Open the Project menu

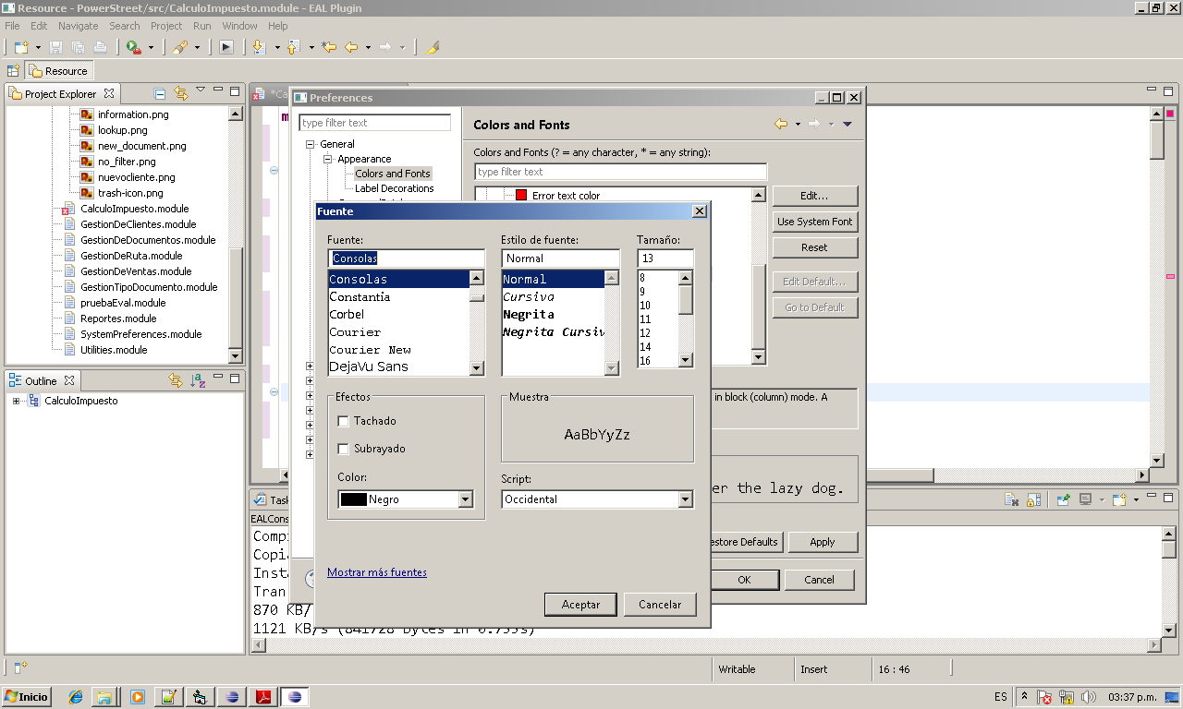pyautogui.click(x=166, y=26)
